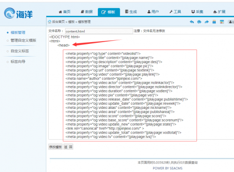Click inside the template code textarea
234x172 pixels.
[141, 87]
